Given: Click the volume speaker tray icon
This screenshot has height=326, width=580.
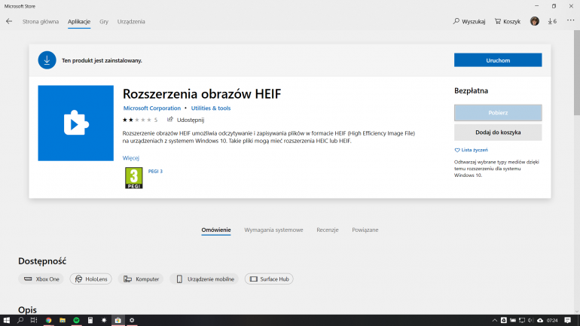Looking at the screenshot, I should pos(531,320).
